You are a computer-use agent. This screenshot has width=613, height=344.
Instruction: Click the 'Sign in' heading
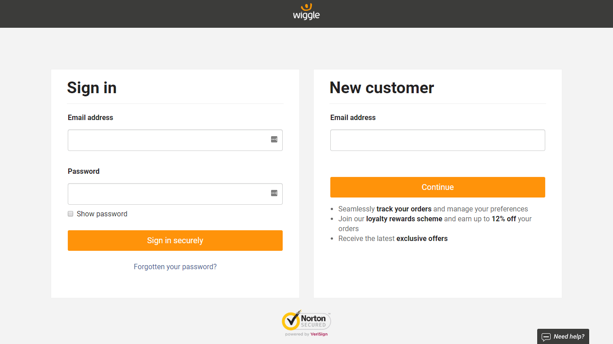[92, 88]
